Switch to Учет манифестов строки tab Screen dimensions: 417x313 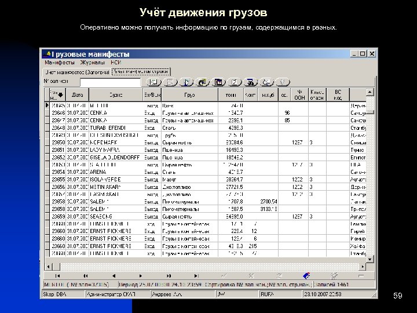141,72
